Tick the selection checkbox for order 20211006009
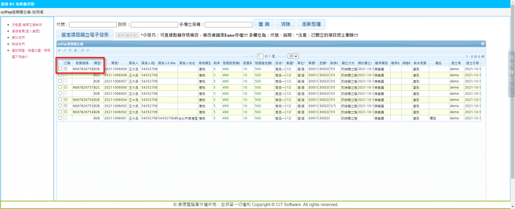 click(x=60, y=69)
